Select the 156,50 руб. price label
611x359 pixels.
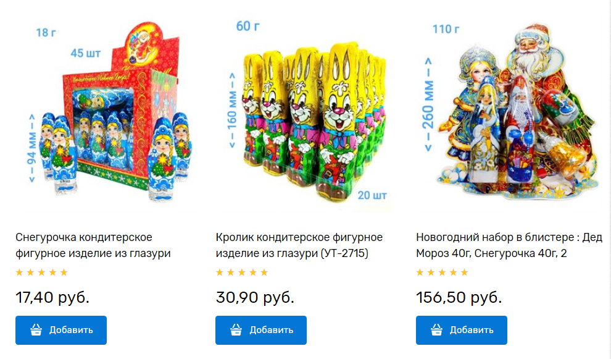coord(459,297)
